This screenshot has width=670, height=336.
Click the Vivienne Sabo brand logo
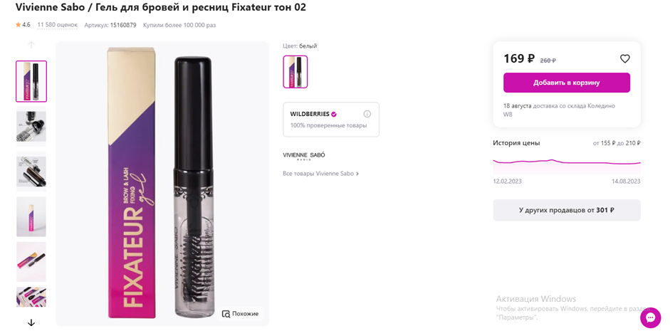tap(304, 156)
